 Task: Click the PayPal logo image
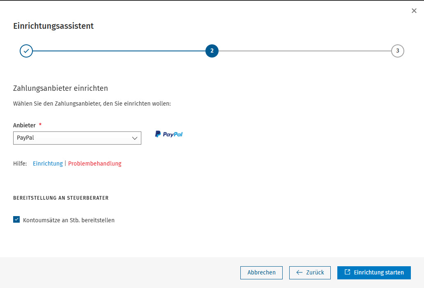[x=169, y=134]
